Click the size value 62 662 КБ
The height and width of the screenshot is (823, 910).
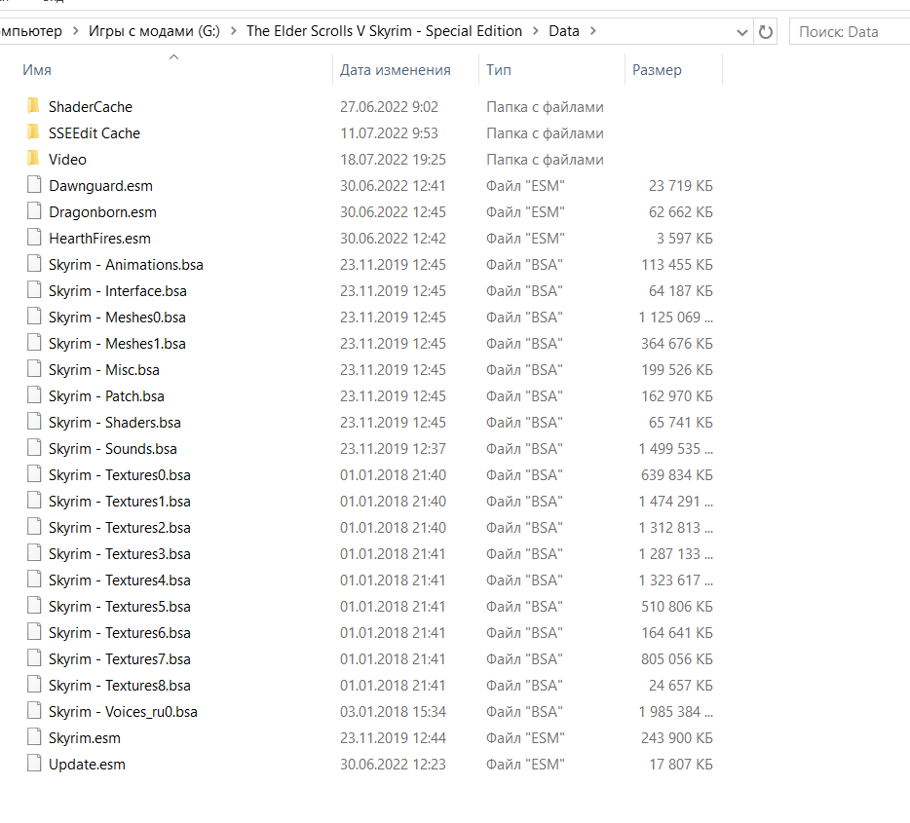tap(681, 211)
